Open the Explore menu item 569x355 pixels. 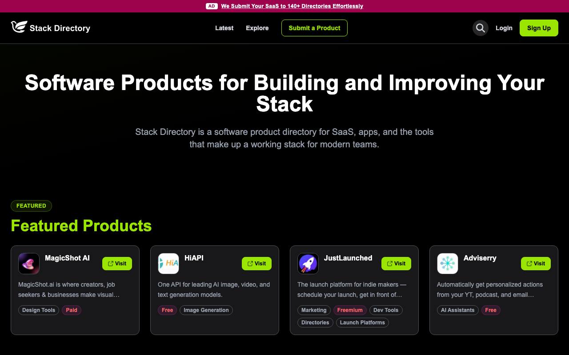257,28
